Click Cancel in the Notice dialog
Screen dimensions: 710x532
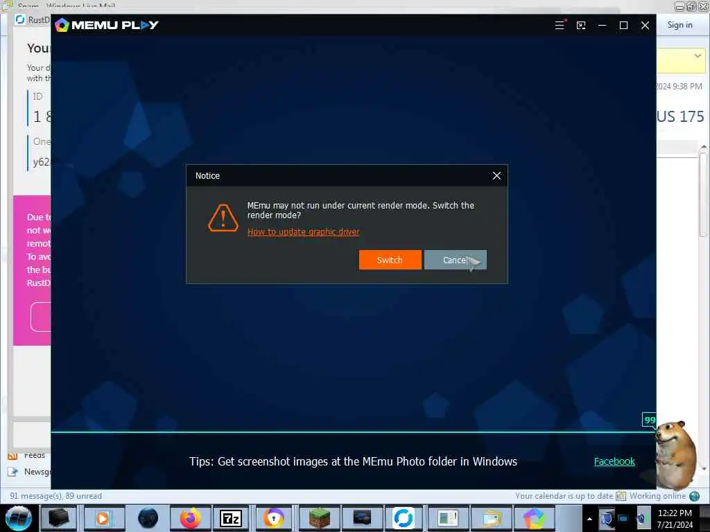coord(455,260)
